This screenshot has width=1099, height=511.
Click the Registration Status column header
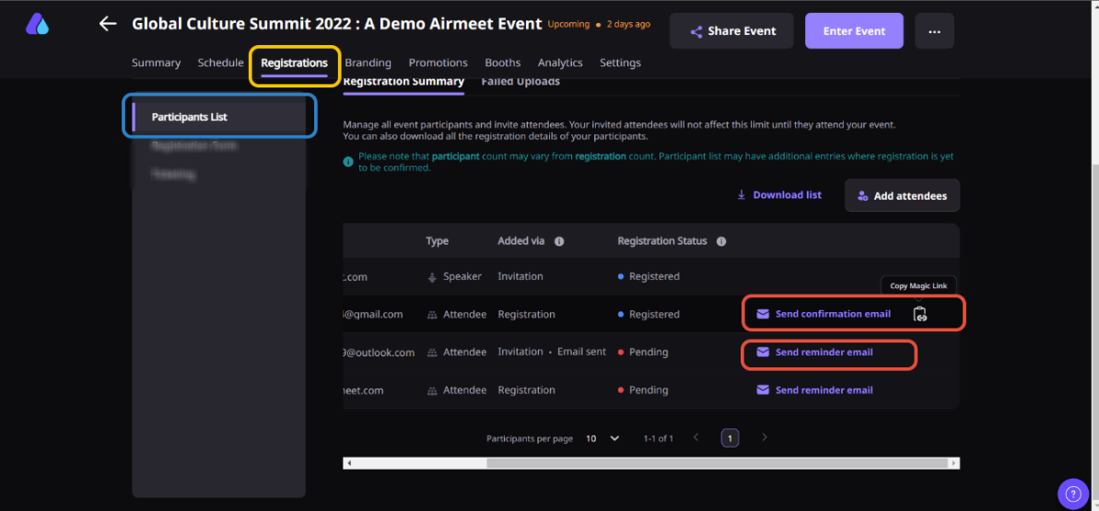(662, 241)
